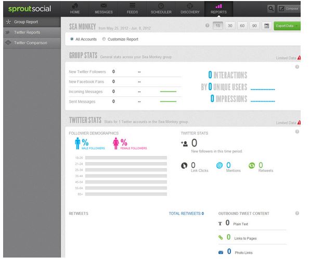The width and height of the screenshot is (309, 269).
Task: Click Twitter Stats Limited Data warning icon
Action: point(299,123)
